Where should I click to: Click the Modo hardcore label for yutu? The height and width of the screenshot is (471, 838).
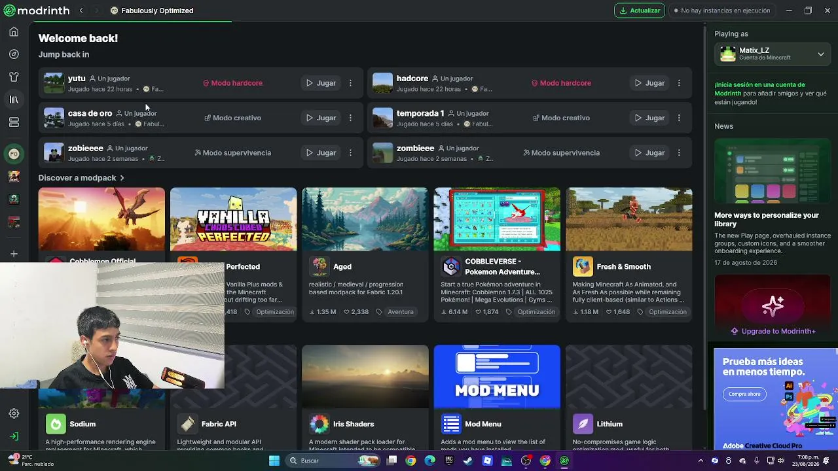pos(232,83)
